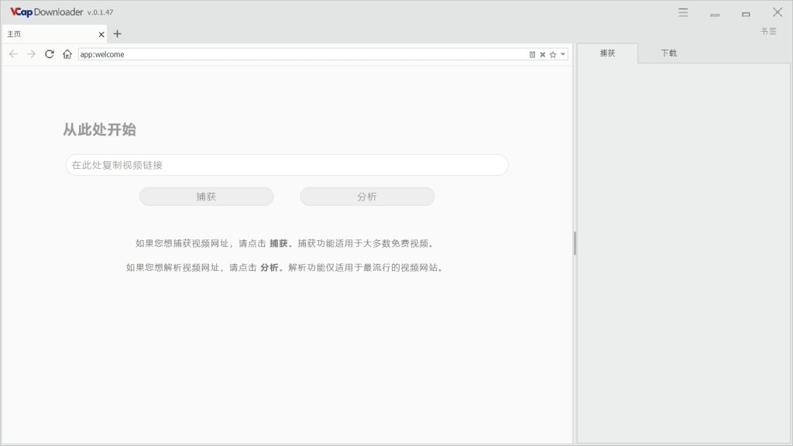The width and height of the screenshot is (793, 446).
Task: Open the home page icon
Action: [66, 54]
